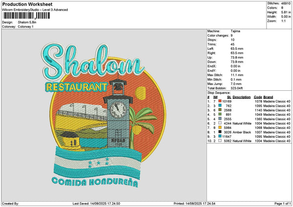Click the green swatch in stop 4
This screenshot has width=293, height=207.
pyautogui.click(x=219, y=114)
